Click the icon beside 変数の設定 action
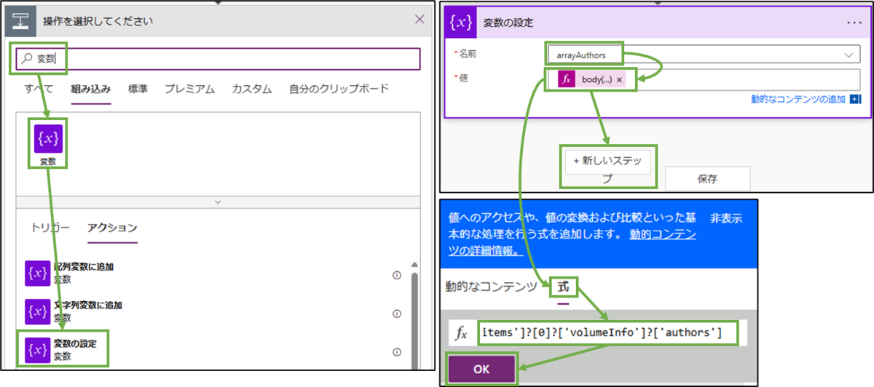874x387 pixels. [x=37, y=350]
